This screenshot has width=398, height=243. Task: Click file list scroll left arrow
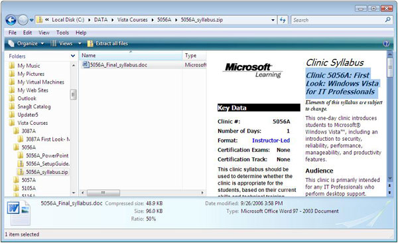82,193
